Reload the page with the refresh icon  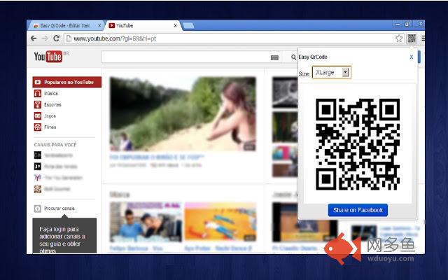point(57,38)
